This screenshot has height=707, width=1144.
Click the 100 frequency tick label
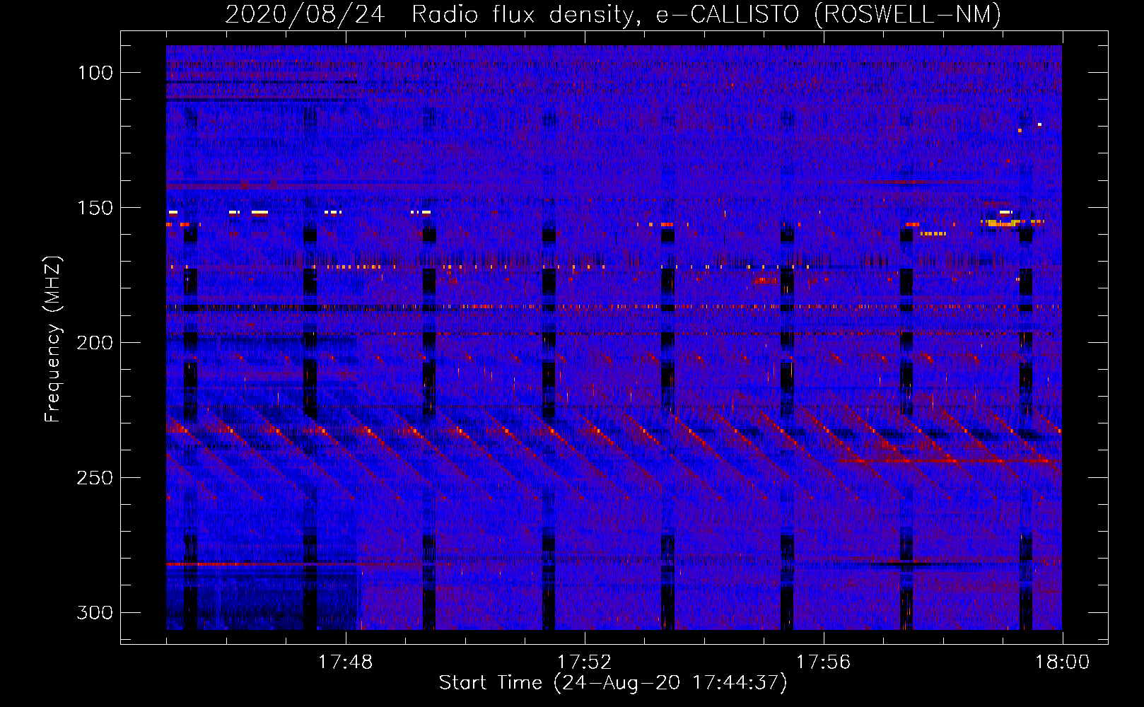(95, 73)
